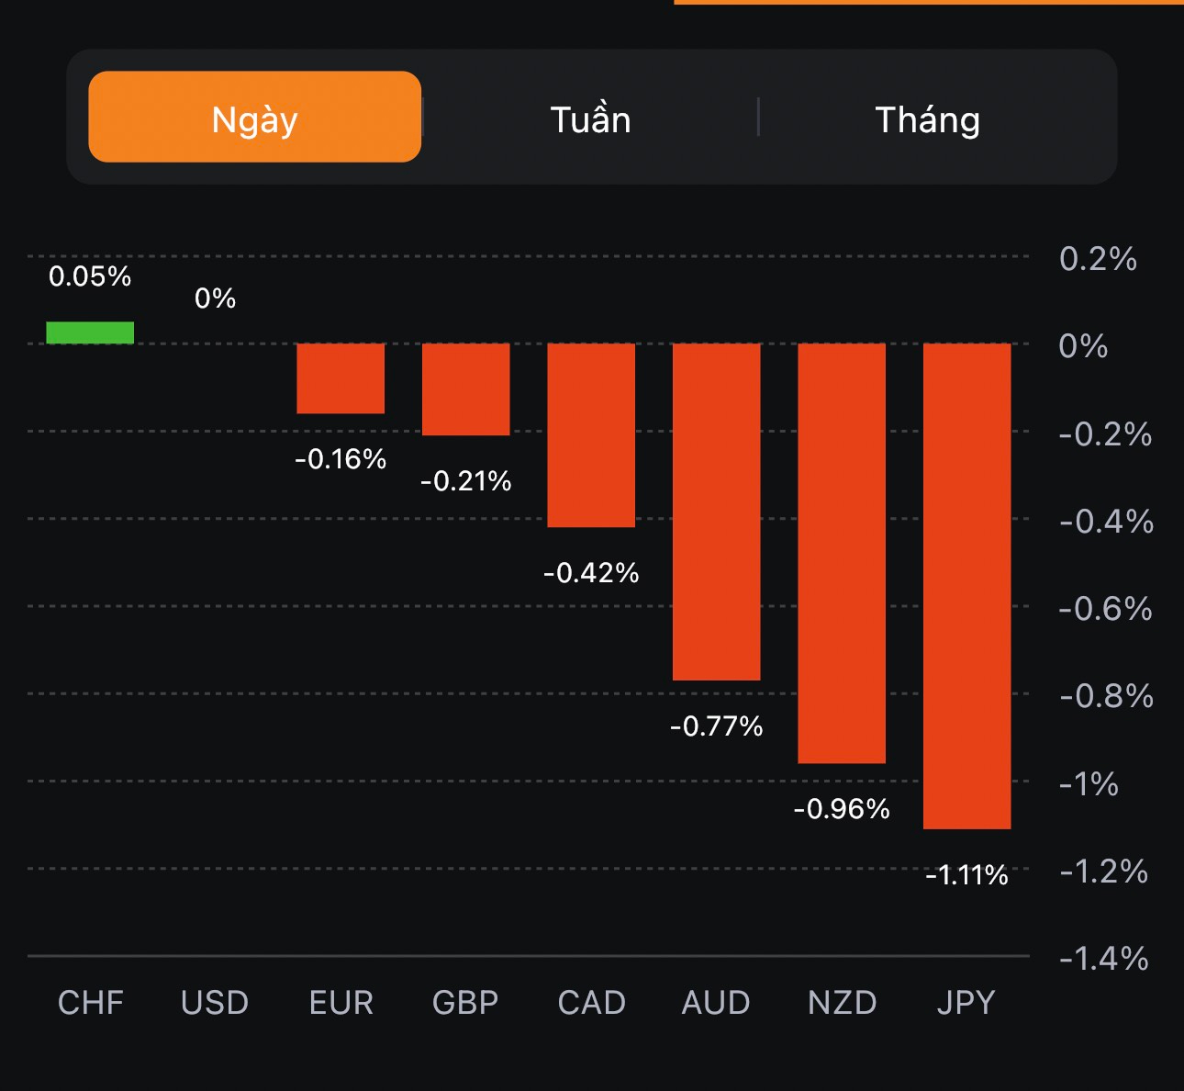Tap the red CAD bar
This screenshot has width=1184, height=1091.
coord(591,435)
